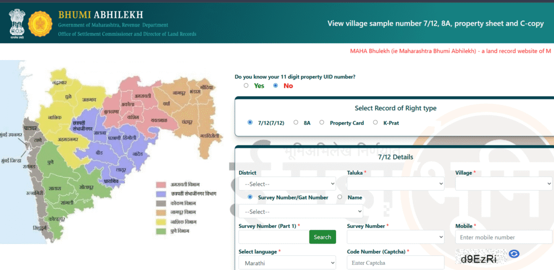Select नंदुरबार district on the map
This screenshot has height=270, width=554.
(60, 82)
